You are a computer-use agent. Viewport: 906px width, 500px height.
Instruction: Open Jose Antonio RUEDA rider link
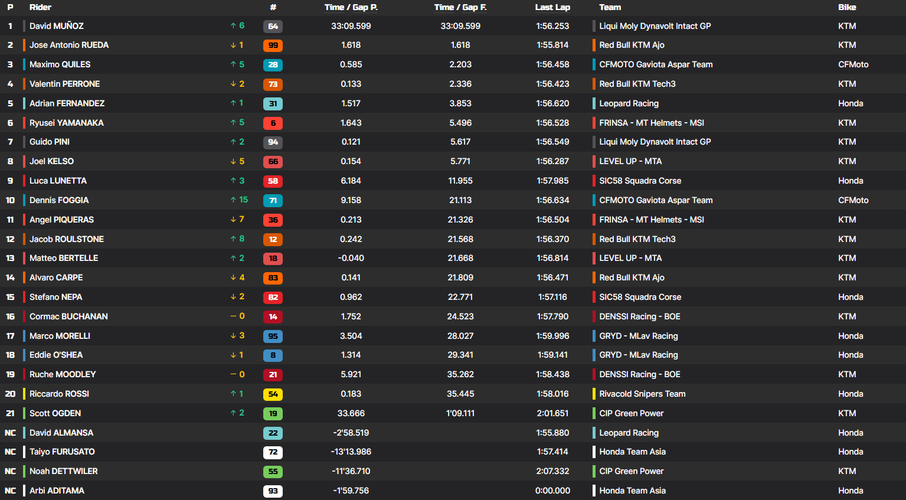(x=69, y=45)
